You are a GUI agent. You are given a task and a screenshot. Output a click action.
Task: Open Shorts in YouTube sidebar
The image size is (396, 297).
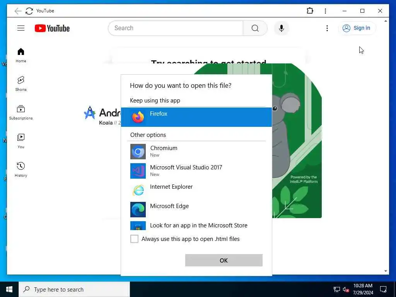21,84
